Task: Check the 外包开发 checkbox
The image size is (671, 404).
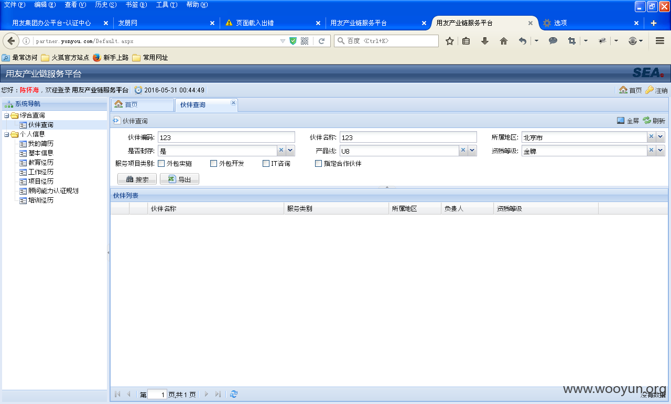Action: tap(214, 164)
